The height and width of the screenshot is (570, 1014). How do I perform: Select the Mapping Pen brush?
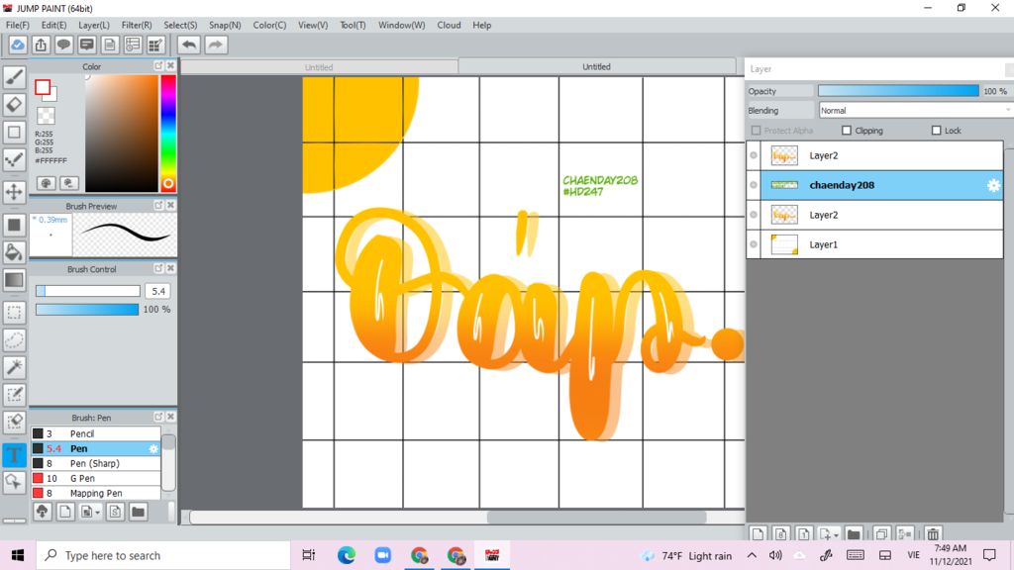tap(96, 493)
